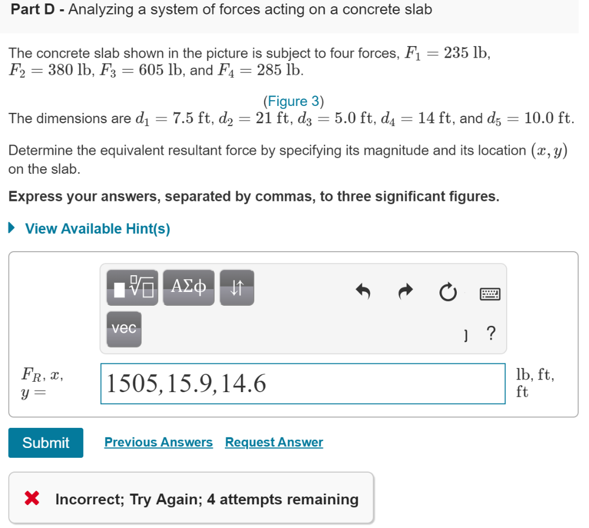The width and height of the screenshot is (589, 528).
Task: Click the Request Answer link
Action: pos(273,442)
